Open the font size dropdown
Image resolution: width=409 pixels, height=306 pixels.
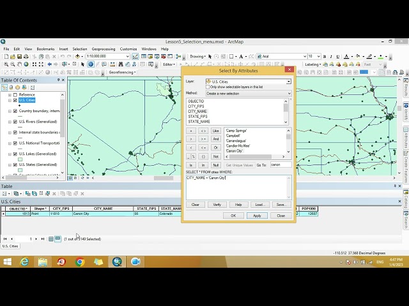[x=318, y=57]
